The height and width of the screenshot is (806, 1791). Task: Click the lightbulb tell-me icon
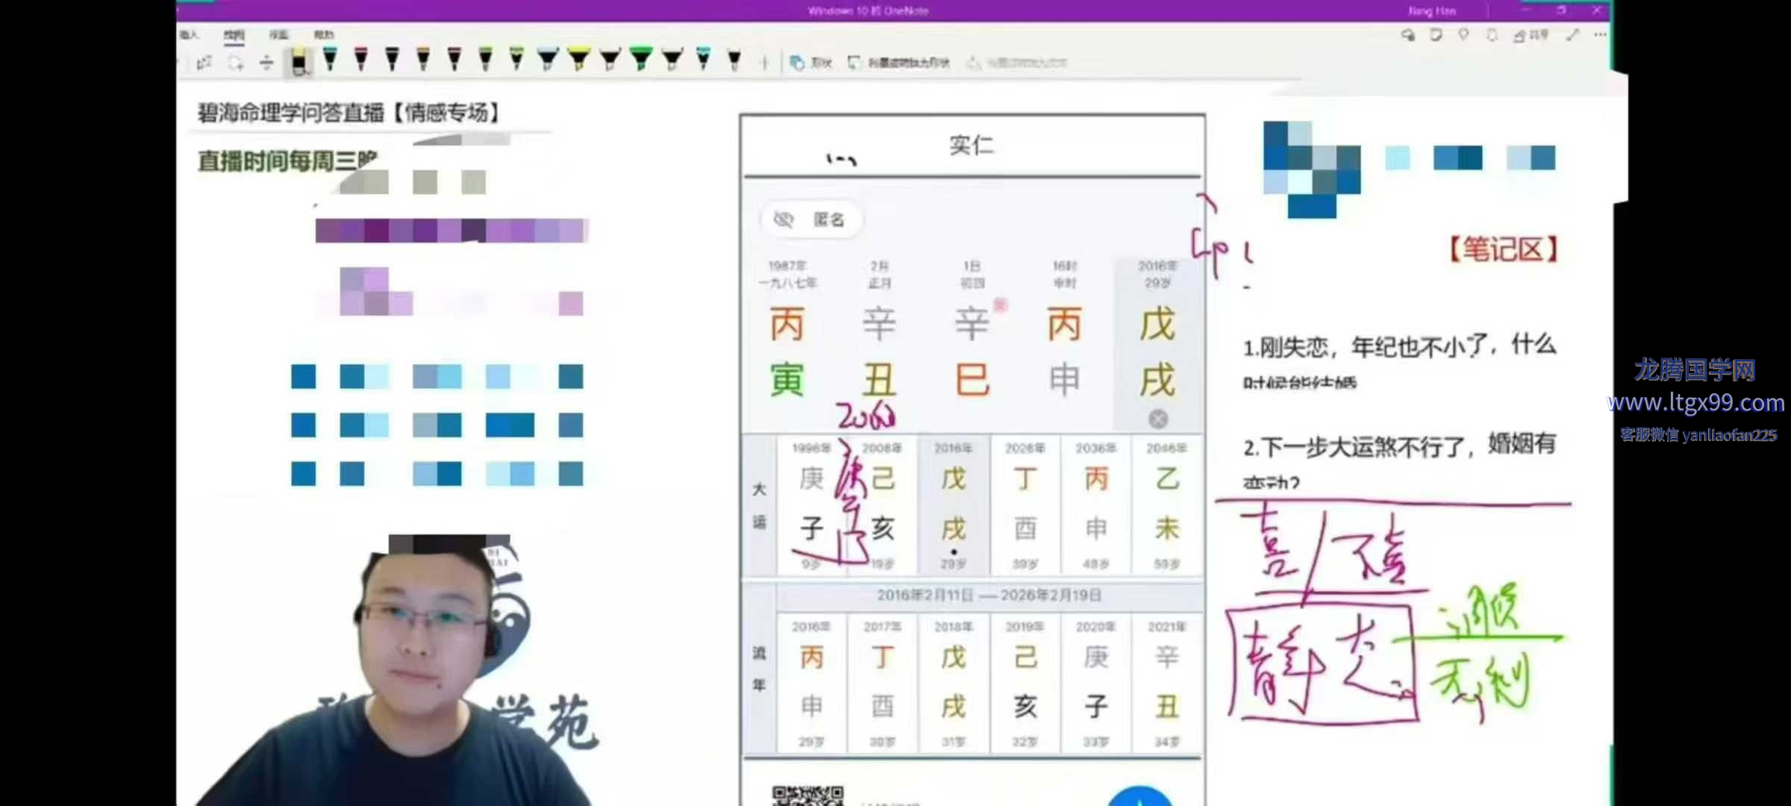pos(1463,34)
